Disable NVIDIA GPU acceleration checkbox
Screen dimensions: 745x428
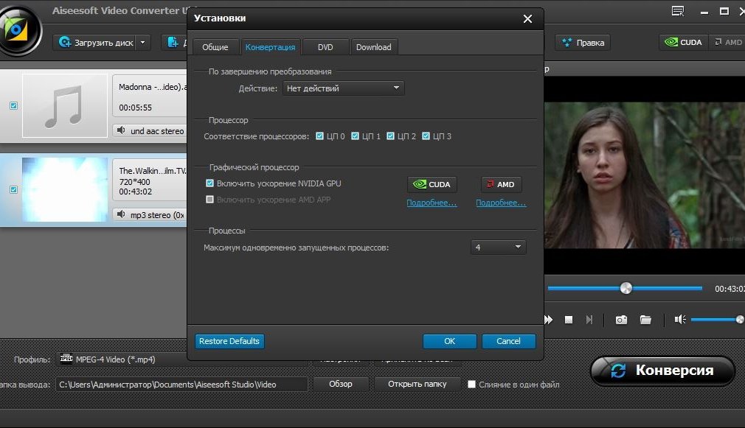pos(209,183)
